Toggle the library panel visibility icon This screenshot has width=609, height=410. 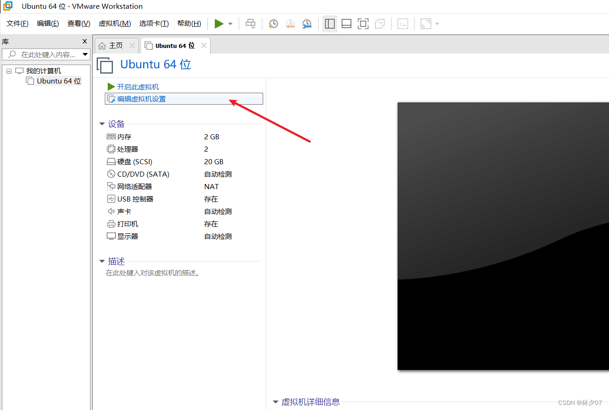[330, 24]
